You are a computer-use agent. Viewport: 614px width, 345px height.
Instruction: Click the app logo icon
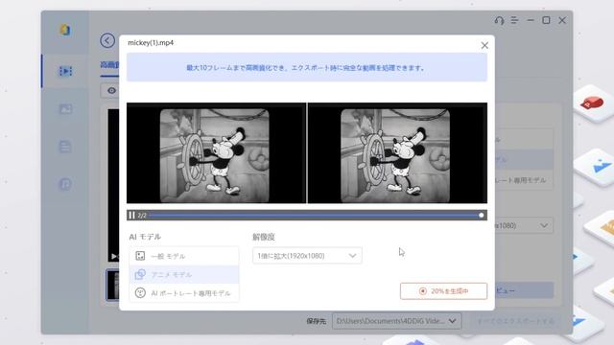[64, 30]
